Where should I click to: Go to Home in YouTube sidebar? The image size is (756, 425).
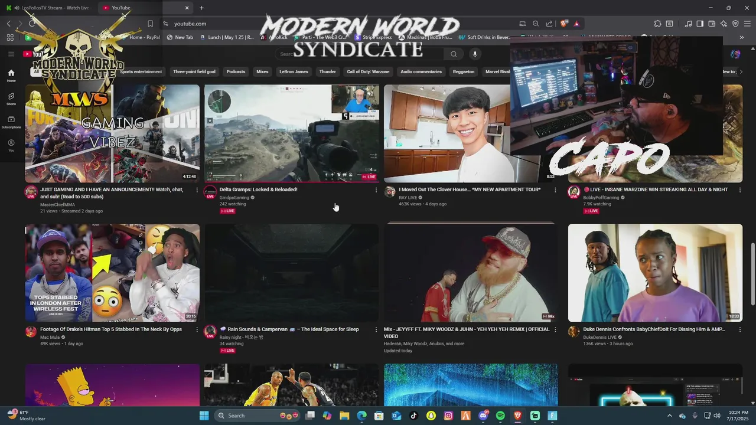click(x=11, y=76)
